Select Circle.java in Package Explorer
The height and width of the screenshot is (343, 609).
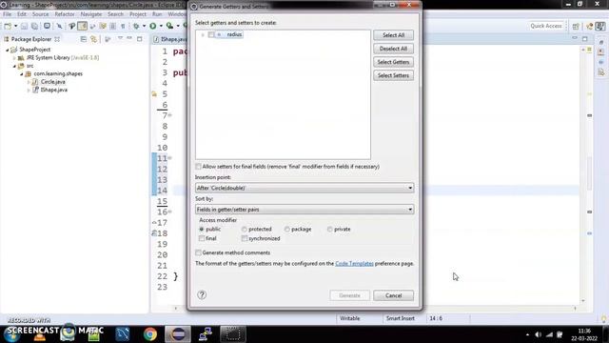coord(53,82)
